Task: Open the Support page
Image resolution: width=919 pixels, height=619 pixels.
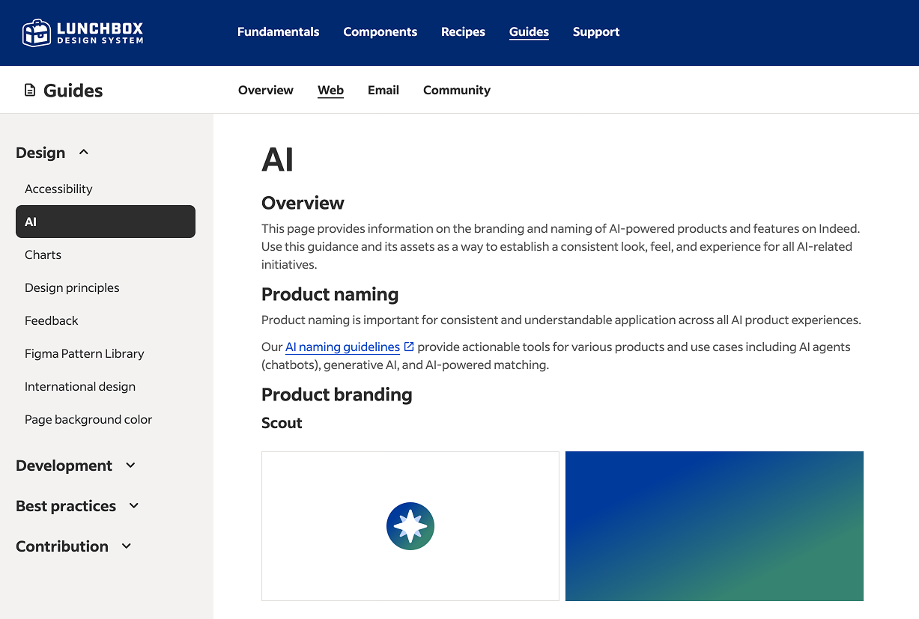Action: (596, 32)
